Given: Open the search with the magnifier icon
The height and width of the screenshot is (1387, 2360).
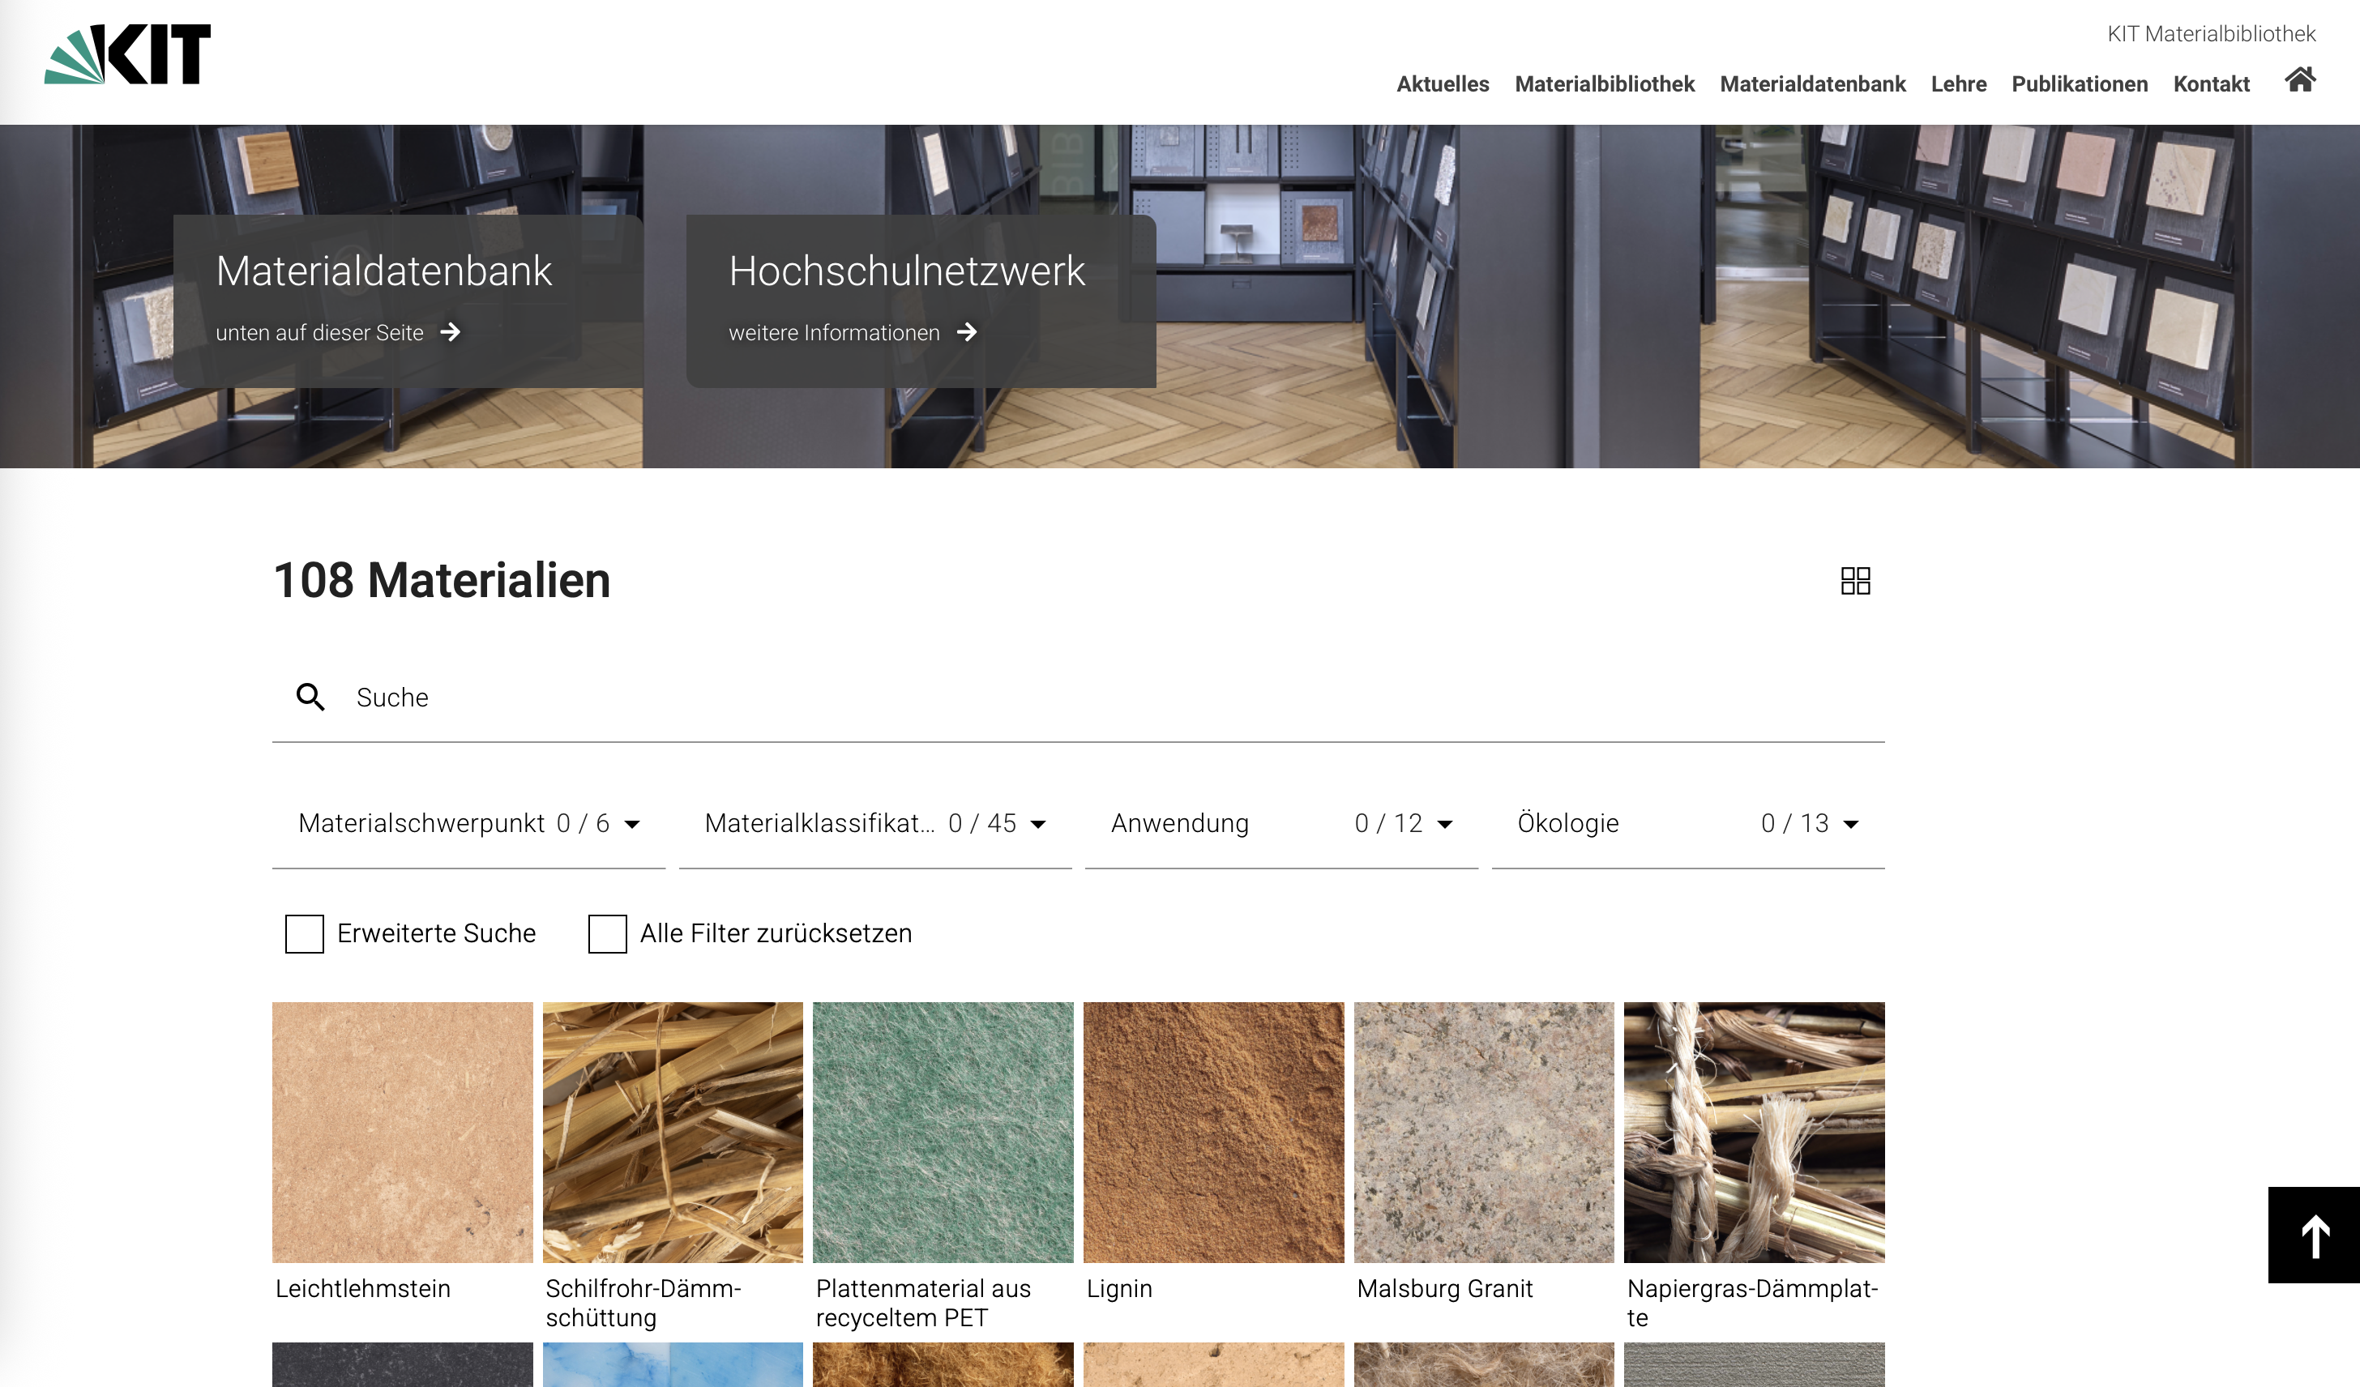Looking at the screenshot, I should (310, 698).
